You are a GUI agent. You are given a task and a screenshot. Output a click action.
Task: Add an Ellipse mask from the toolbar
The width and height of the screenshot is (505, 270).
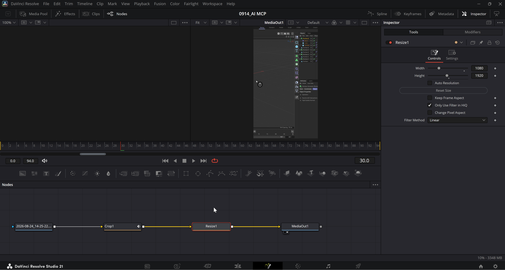198,173
